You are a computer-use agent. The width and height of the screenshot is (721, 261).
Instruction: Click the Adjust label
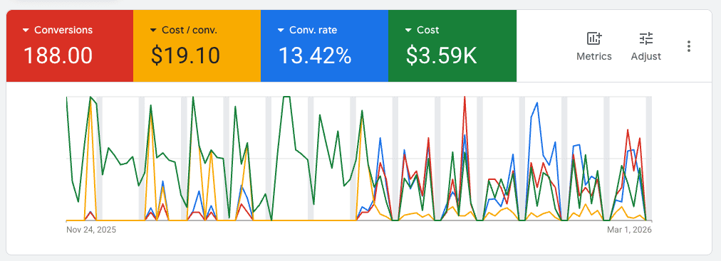[x=646, y=56]
